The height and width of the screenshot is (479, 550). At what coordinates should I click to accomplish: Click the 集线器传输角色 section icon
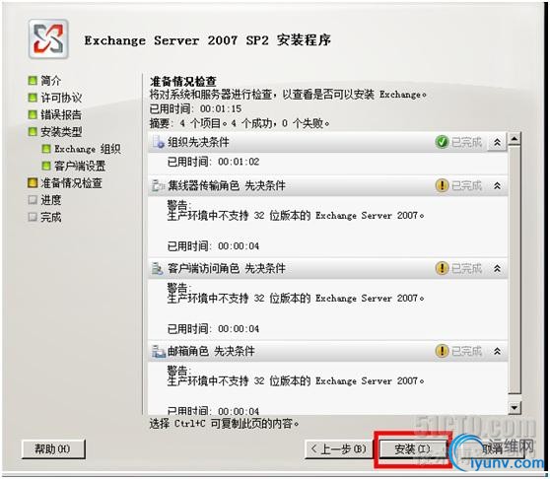click(x=159, y=185)
